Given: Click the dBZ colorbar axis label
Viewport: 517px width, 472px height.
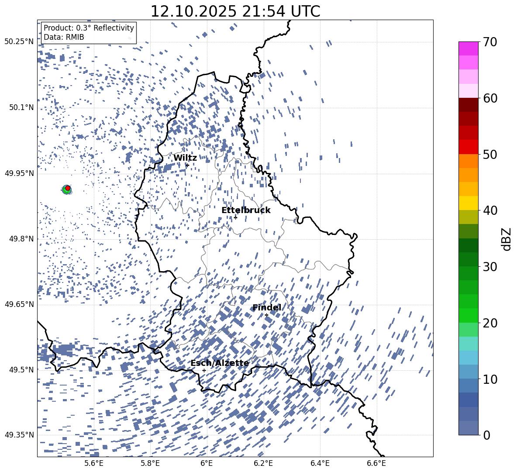Looking at the screenshot, I should 507,239.
